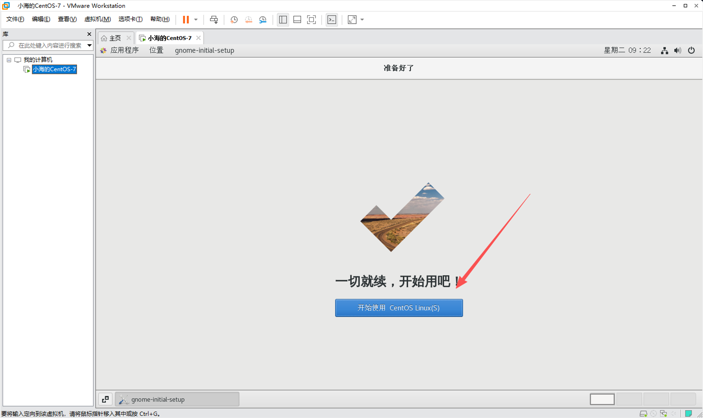Open the 选项卡(T) menu
Viewport: 703px width, 418px height.
coord(130,19)
